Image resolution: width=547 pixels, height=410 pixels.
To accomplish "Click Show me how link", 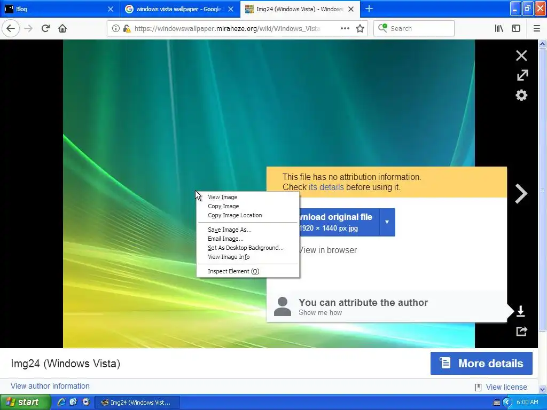I will 321,312.
